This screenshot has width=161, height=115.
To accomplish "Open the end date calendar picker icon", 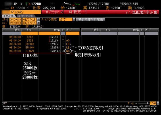I will point(39,23).
